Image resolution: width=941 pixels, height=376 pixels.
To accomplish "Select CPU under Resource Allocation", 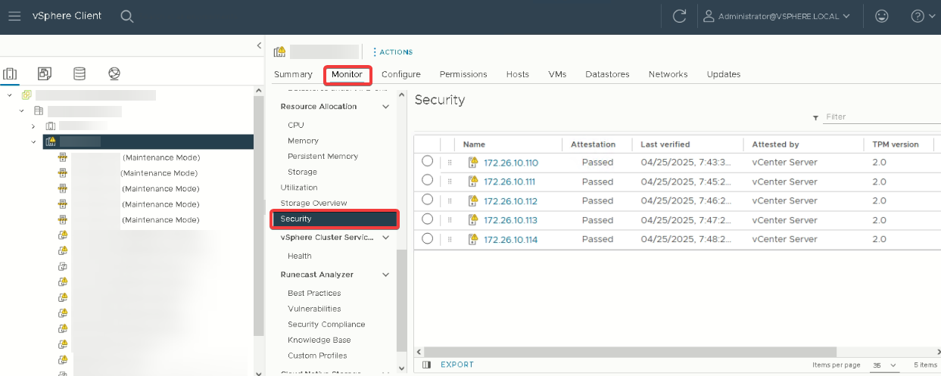I will click(x=295, y=125).
